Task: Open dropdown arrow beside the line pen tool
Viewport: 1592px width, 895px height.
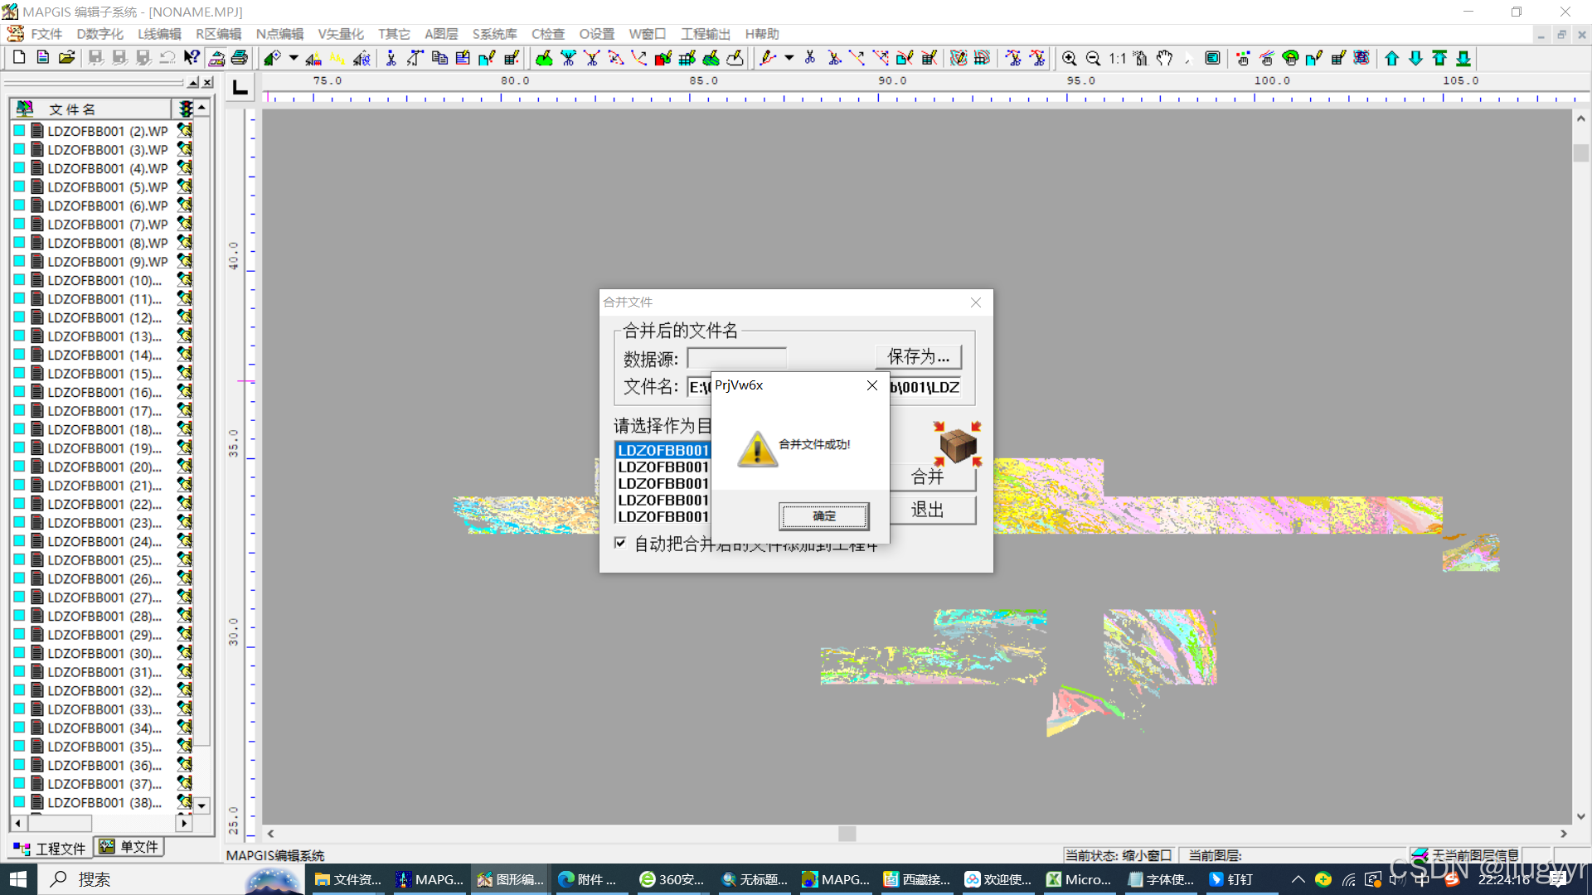Action: point(789,58)
